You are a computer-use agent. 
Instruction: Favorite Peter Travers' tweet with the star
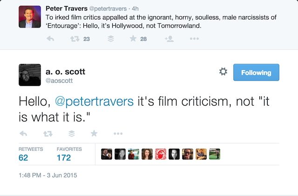133,39
